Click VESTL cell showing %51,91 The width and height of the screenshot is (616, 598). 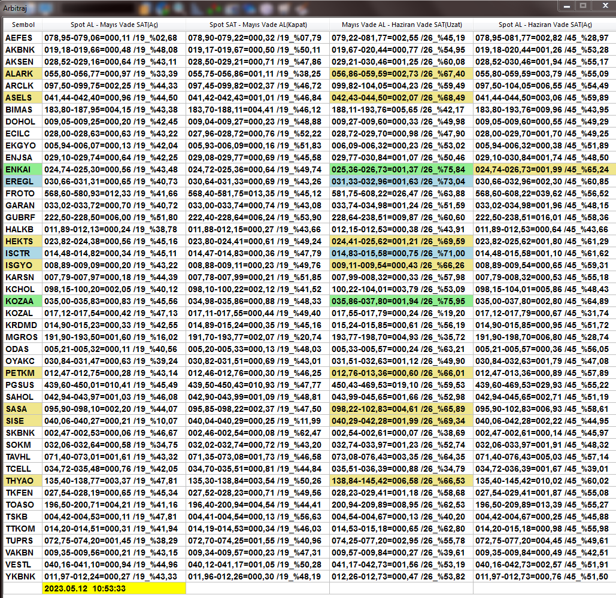[x=545, y=565]
